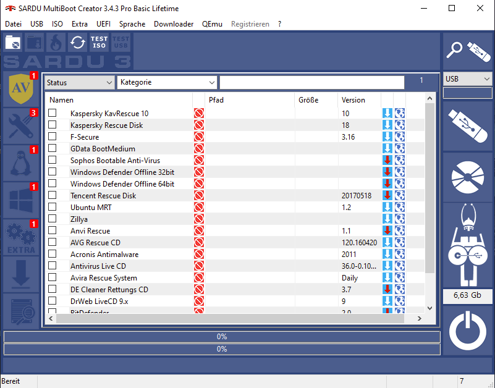The width and height of the screenshot is (495, 388).
Task: Open the Extra menu
Action: (80, 24)
